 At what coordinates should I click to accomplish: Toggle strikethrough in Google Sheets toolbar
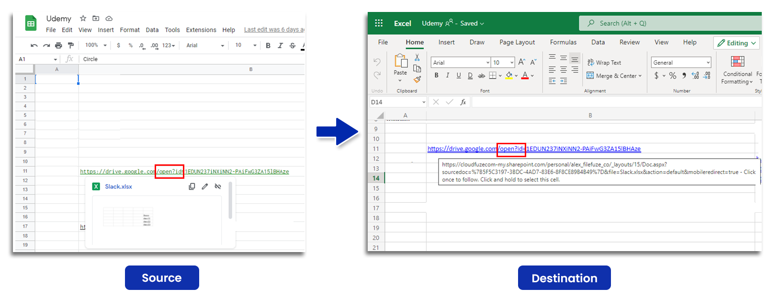[293, 46]
